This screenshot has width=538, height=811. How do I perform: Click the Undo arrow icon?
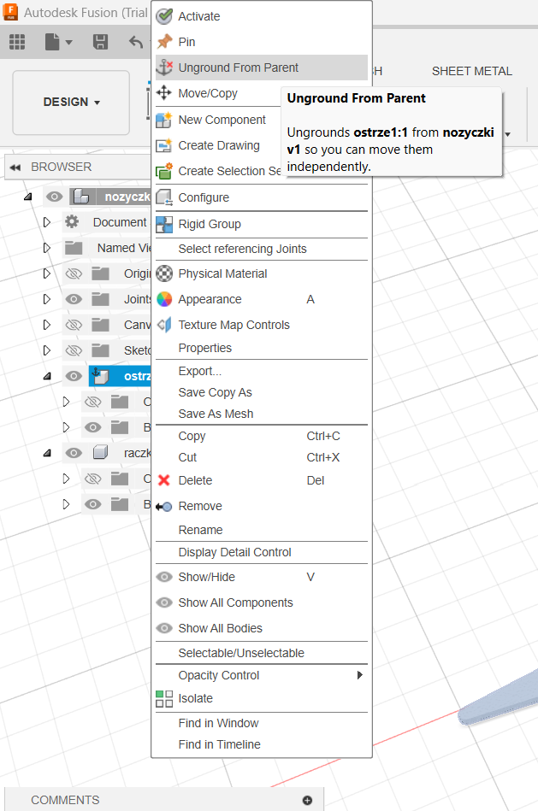coord(136,42)
